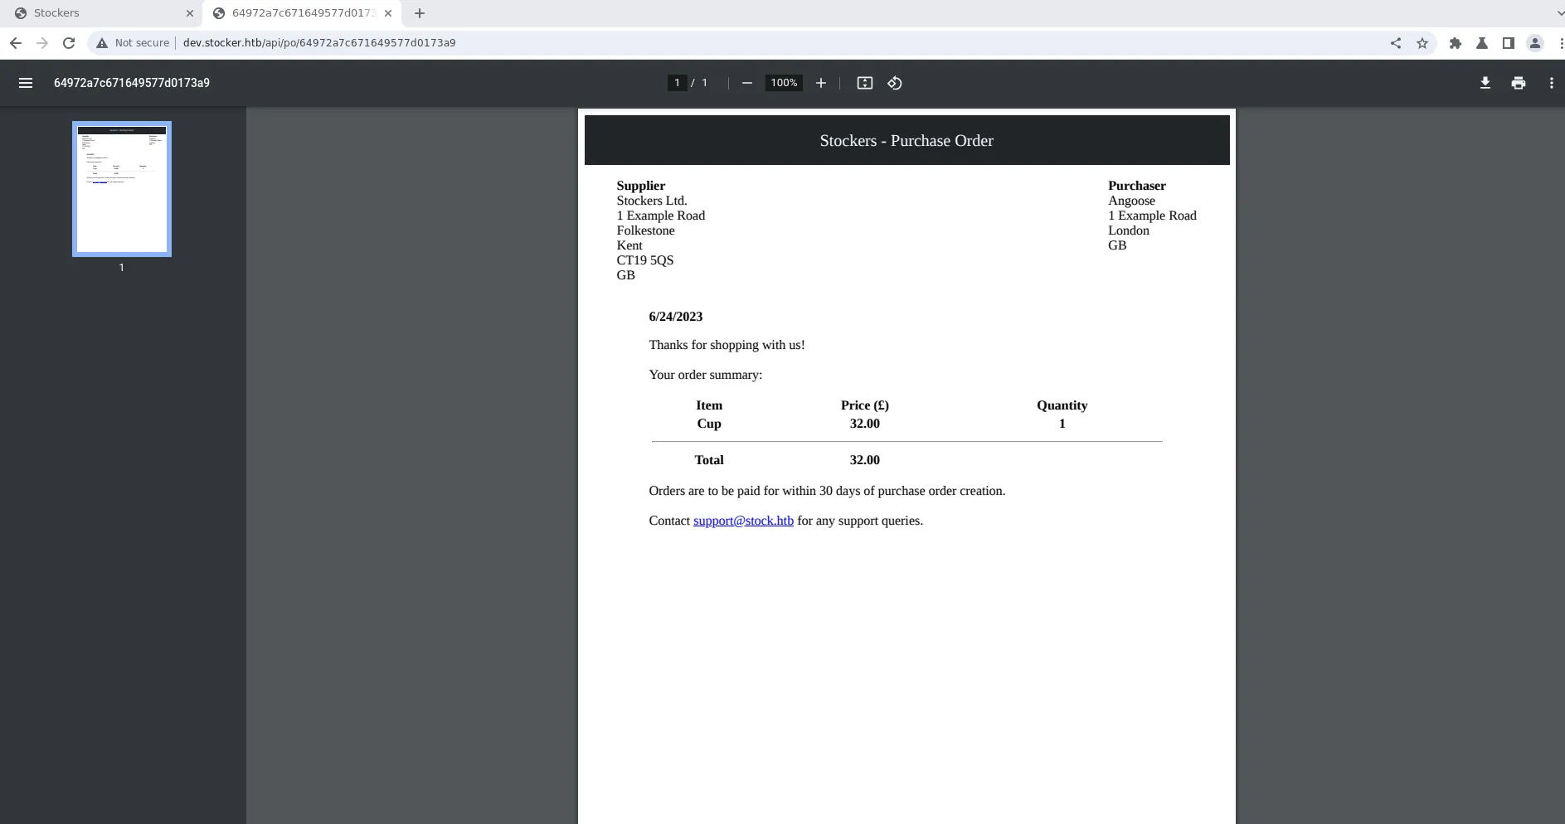
Task: Click the CT19 5QS postcode text
Action: [x=645, y=260]
